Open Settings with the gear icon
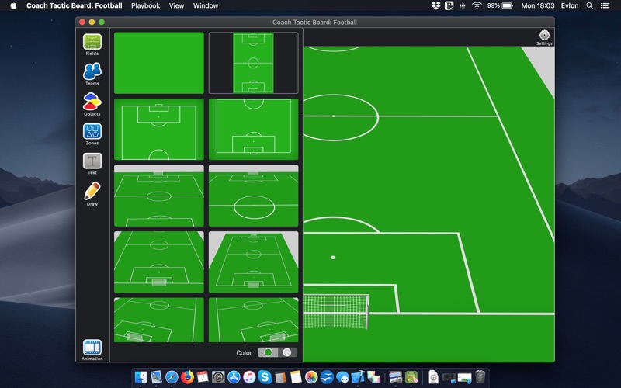The width and height of the screenshot is (621, 388). pyautogui.click(x=544, y=37)
